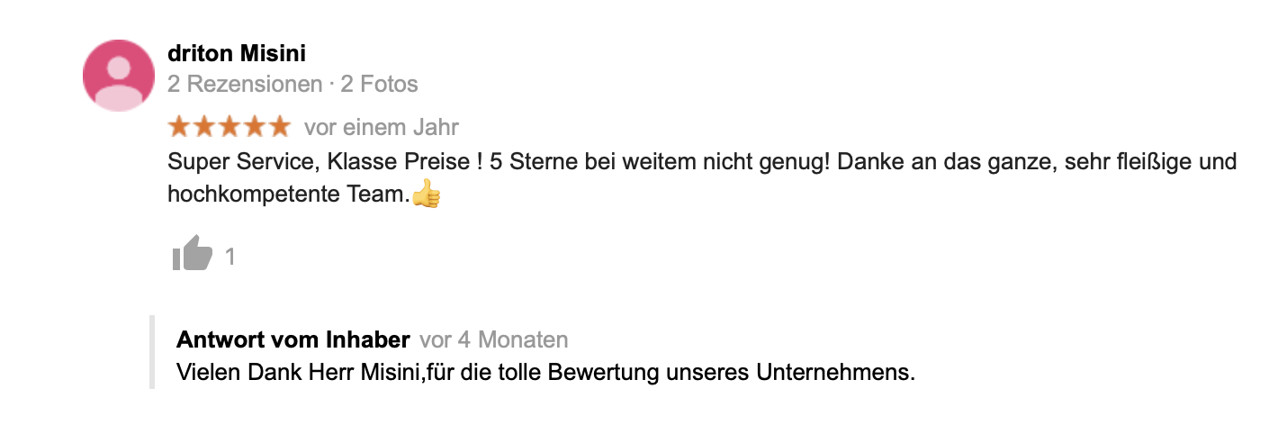Click review text 'Super Service, Klasse Preise'

click(x=320, y=163)
